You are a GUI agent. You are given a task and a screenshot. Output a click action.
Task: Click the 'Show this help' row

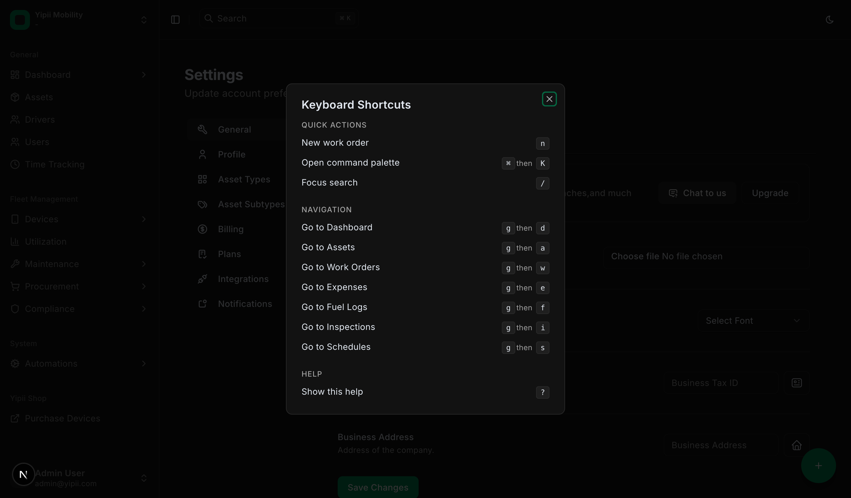coord(425,392)
